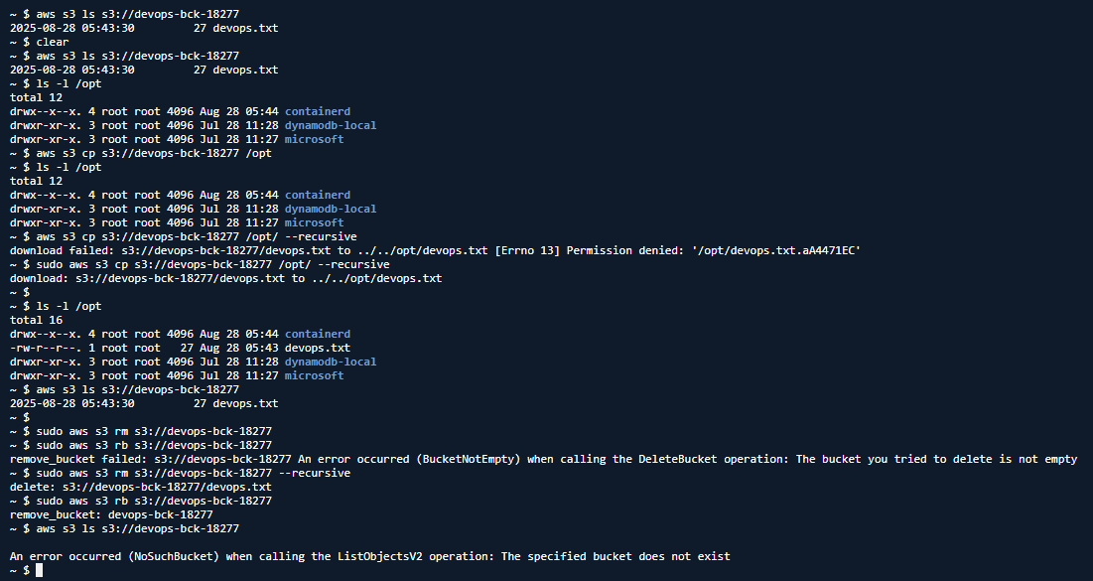Click the first 'total 12' output line

pyautogui.click(x=37, y=97)
